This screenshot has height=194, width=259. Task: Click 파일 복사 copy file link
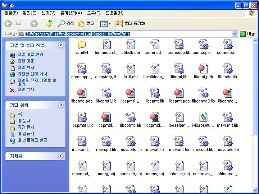26,68
